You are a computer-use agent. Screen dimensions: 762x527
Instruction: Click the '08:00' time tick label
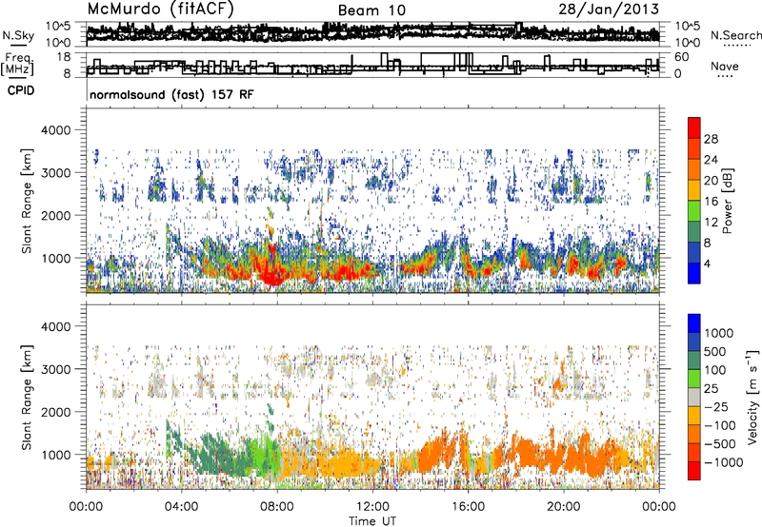(277, 507)
